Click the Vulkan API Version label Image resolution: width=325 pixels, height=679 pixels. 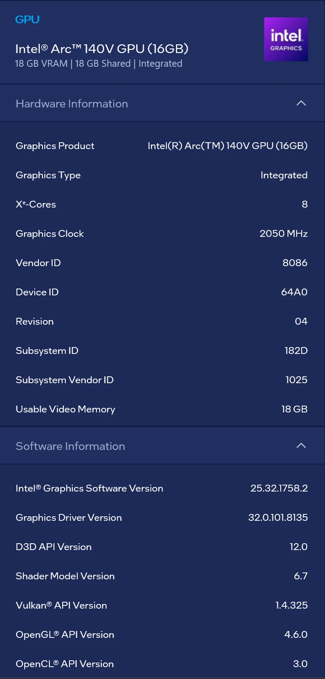click(61, 605)
